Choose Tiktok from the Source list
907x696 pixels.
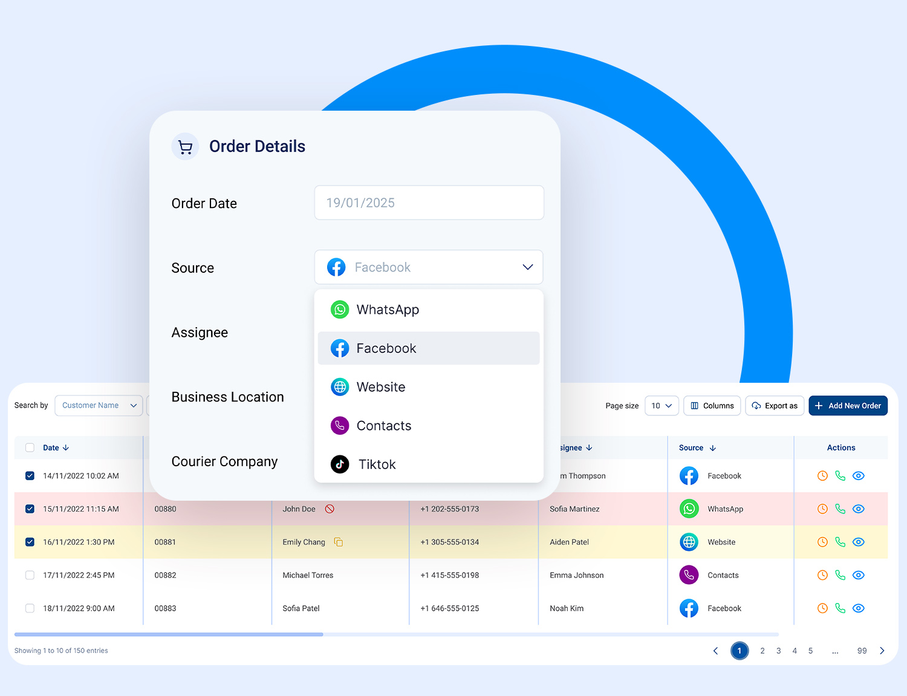429,464
